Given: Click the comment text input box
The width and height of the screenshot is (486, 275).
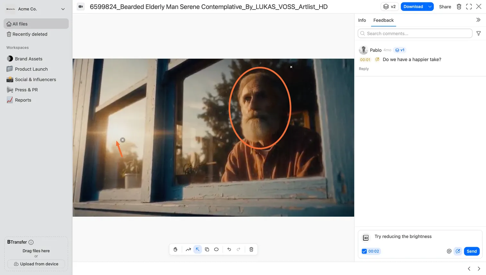Looking at the screenshot, I should click(426, 237).
